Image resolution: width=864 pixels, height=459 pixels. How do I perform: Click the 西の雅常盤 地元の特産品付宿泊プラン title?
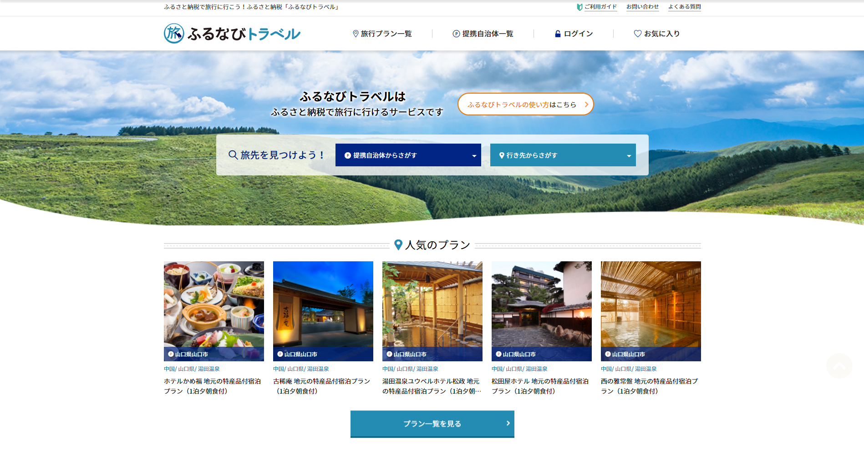point(650,386)
